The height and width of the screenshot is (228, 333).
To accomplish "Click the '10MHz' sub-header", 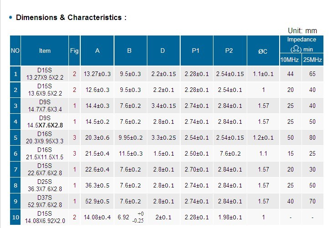I will click(291, 60).
